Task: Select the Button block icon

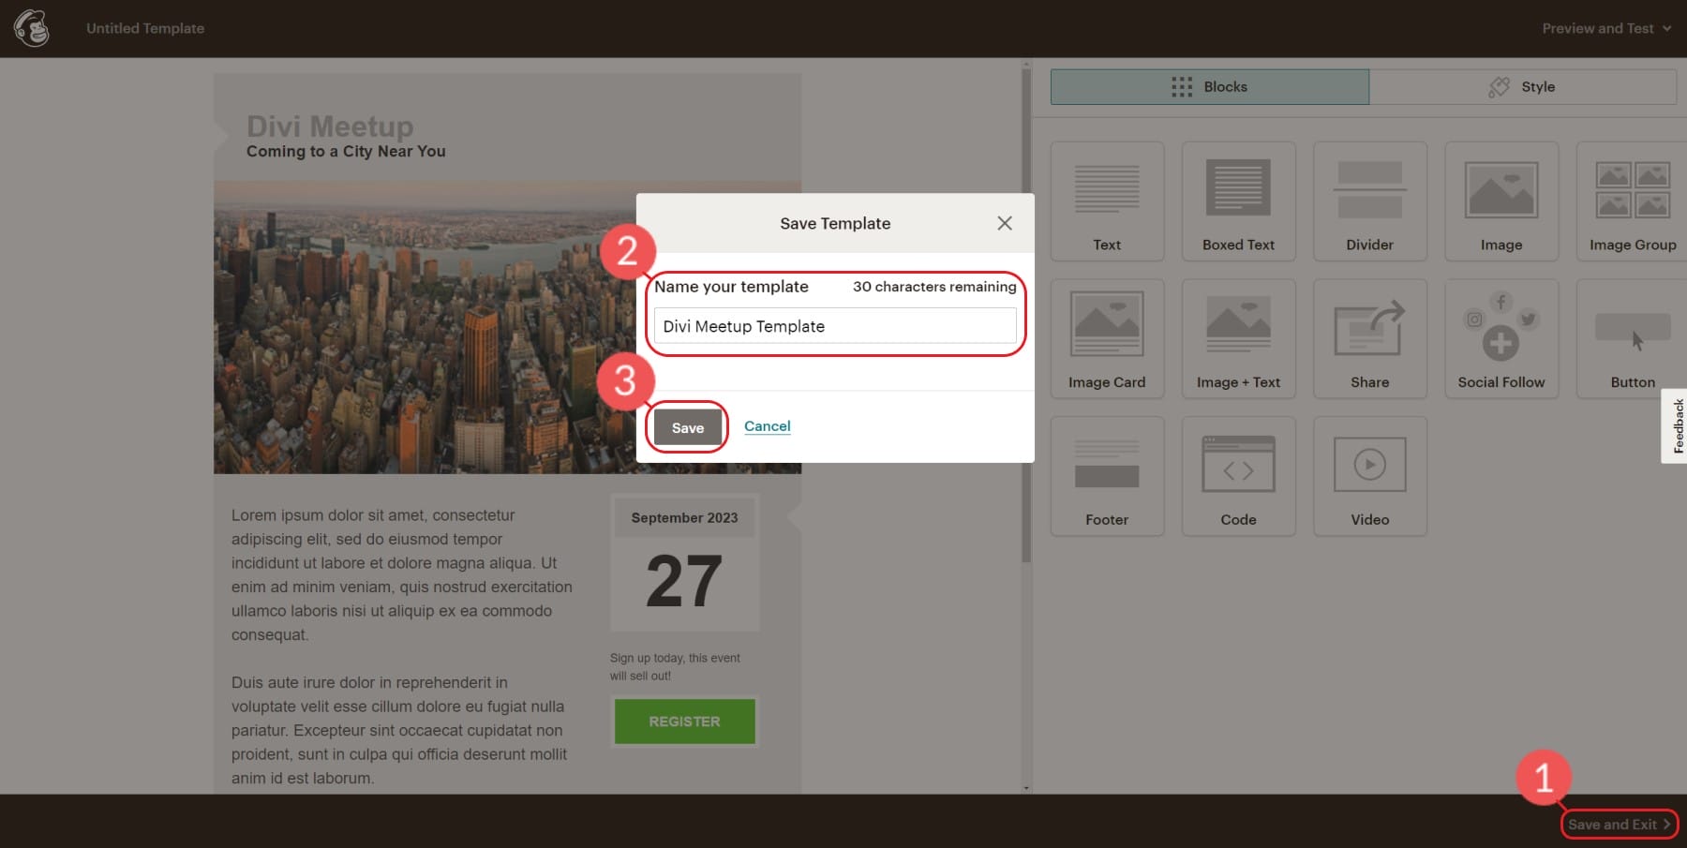Action: point(1631,337)
